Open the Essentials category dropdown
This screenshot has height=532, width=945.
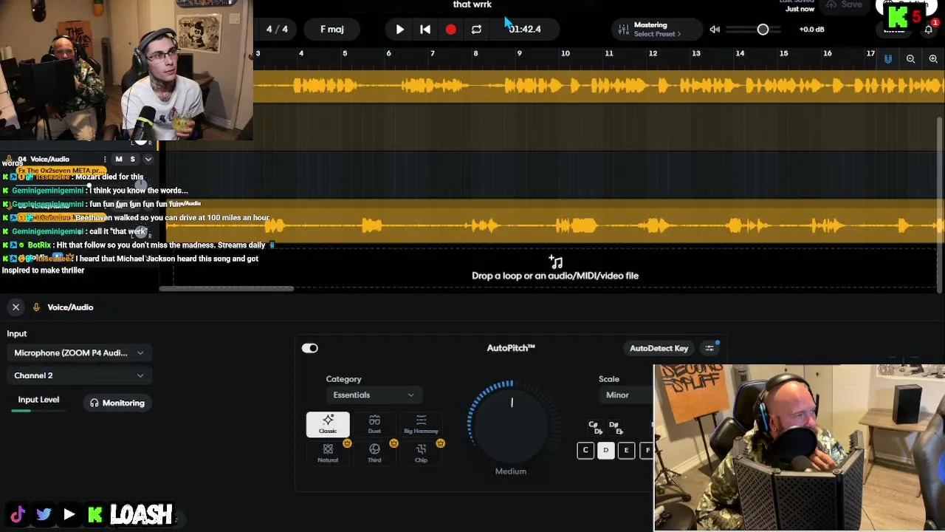click(x=374, y=395)
